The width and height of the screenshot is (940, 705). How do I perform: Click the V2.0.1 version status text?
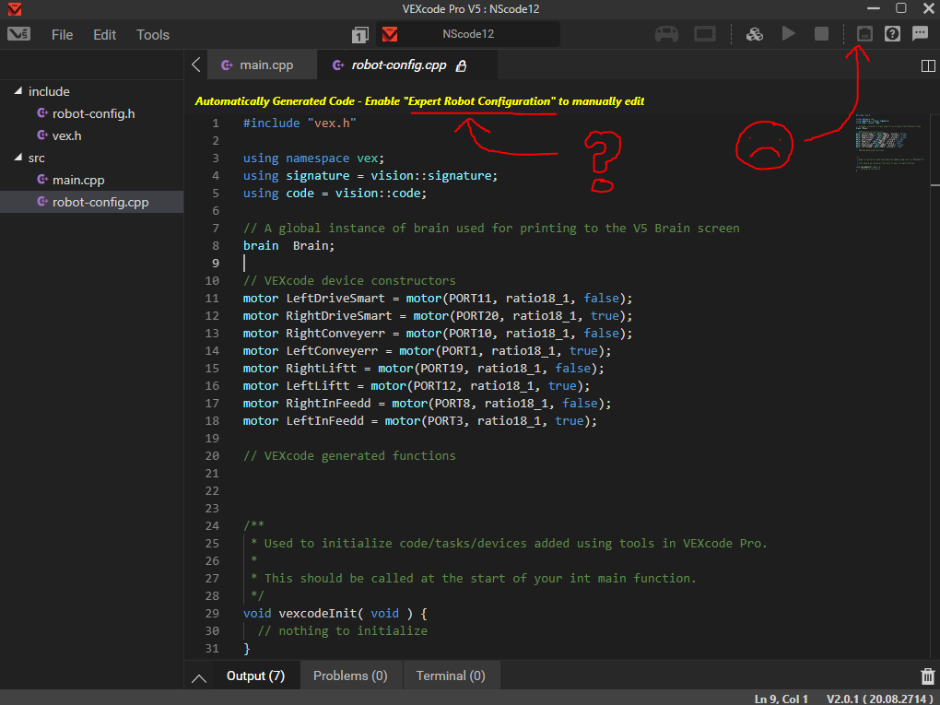(879, 699)
